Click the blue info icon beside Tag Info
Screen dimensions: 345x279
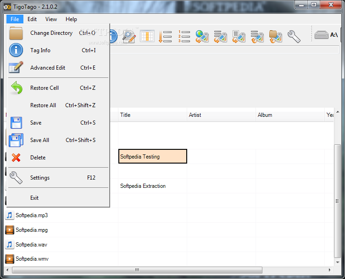16,50
